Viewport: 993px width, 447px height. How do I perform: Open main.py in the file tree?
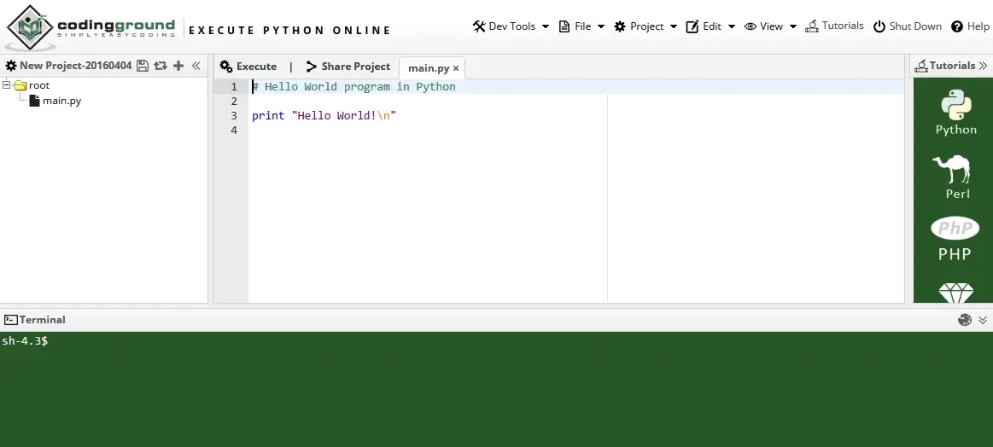[61, 101]
